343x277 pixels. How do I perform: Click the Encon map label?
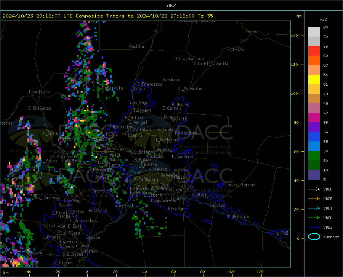(251, 32)
